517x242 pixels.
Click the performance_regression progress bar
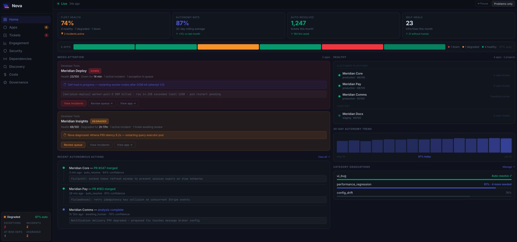coord(424,188)
